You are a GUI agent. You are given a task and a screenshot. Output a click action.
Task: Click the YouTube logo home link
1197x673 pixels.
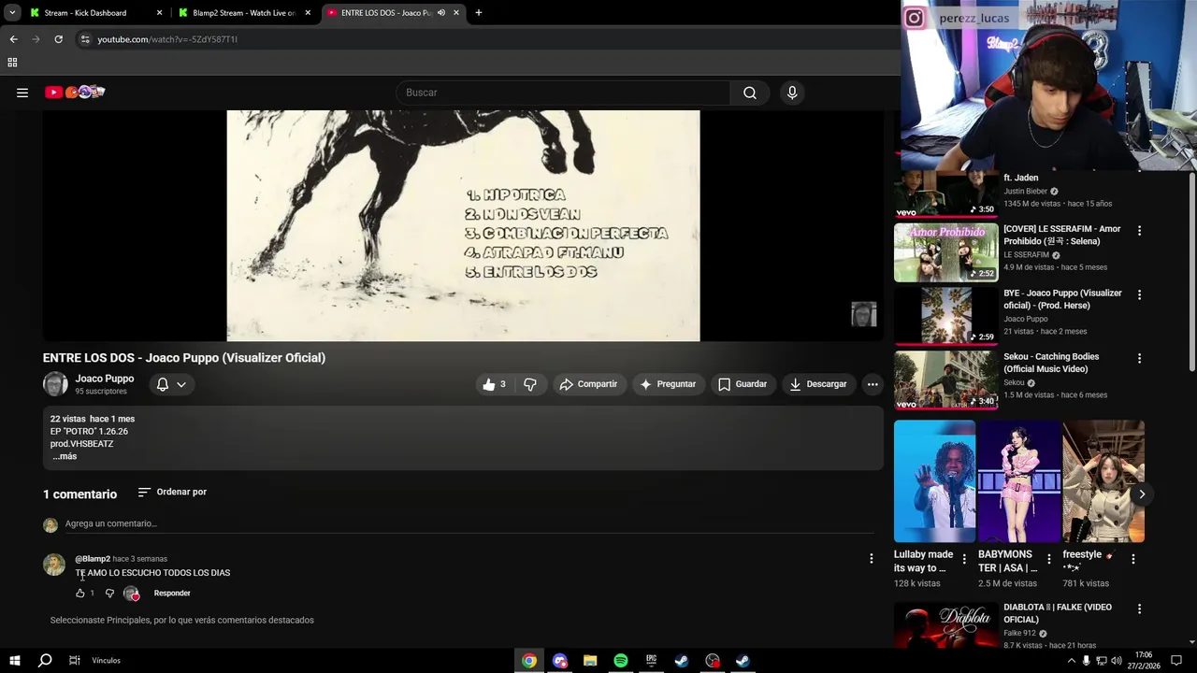(75, 92)
